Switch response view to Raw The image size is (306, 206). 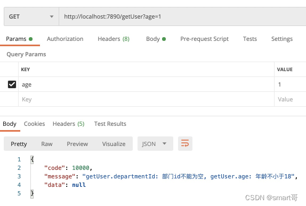point(47,144)
